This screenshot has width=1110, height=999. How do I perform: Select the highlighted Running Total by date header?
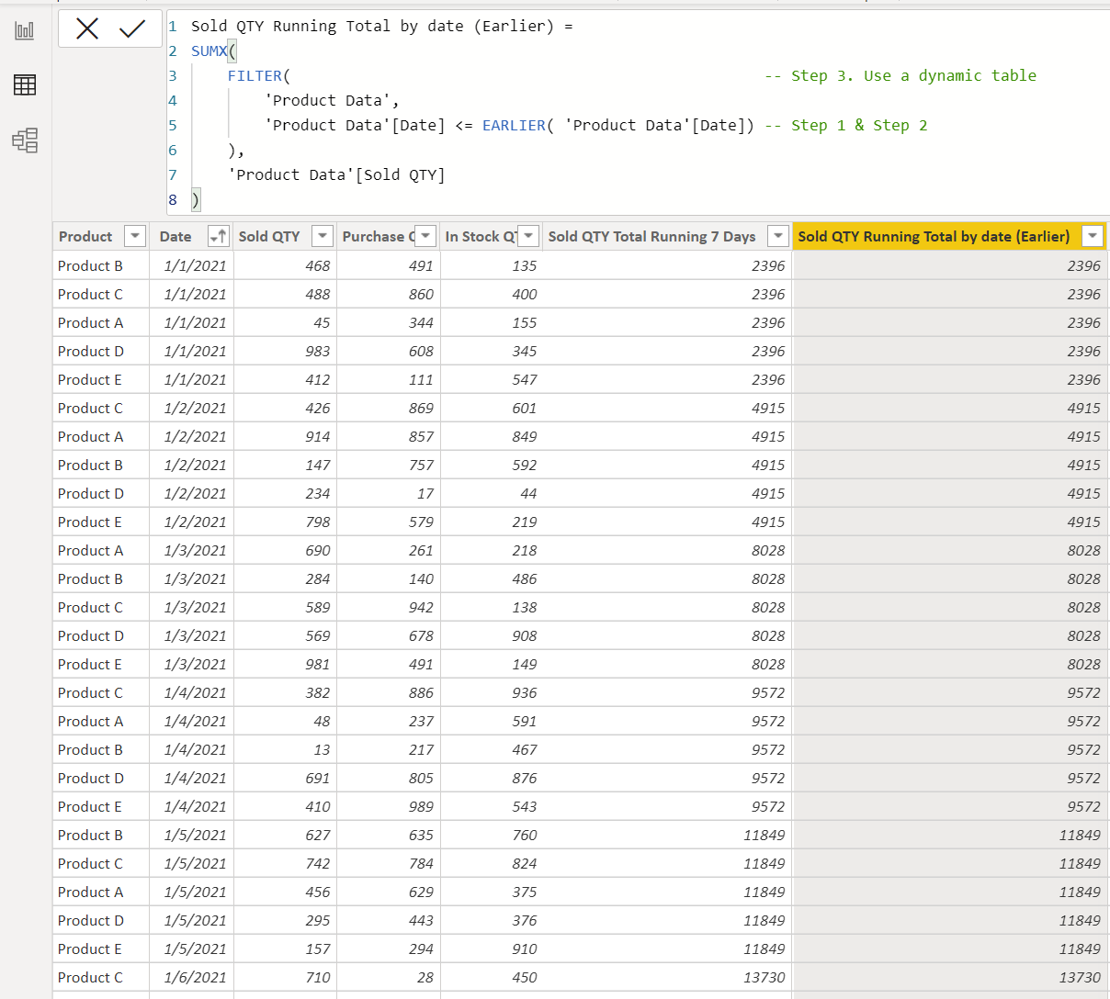pyautogui.click(x=934, y=237)
